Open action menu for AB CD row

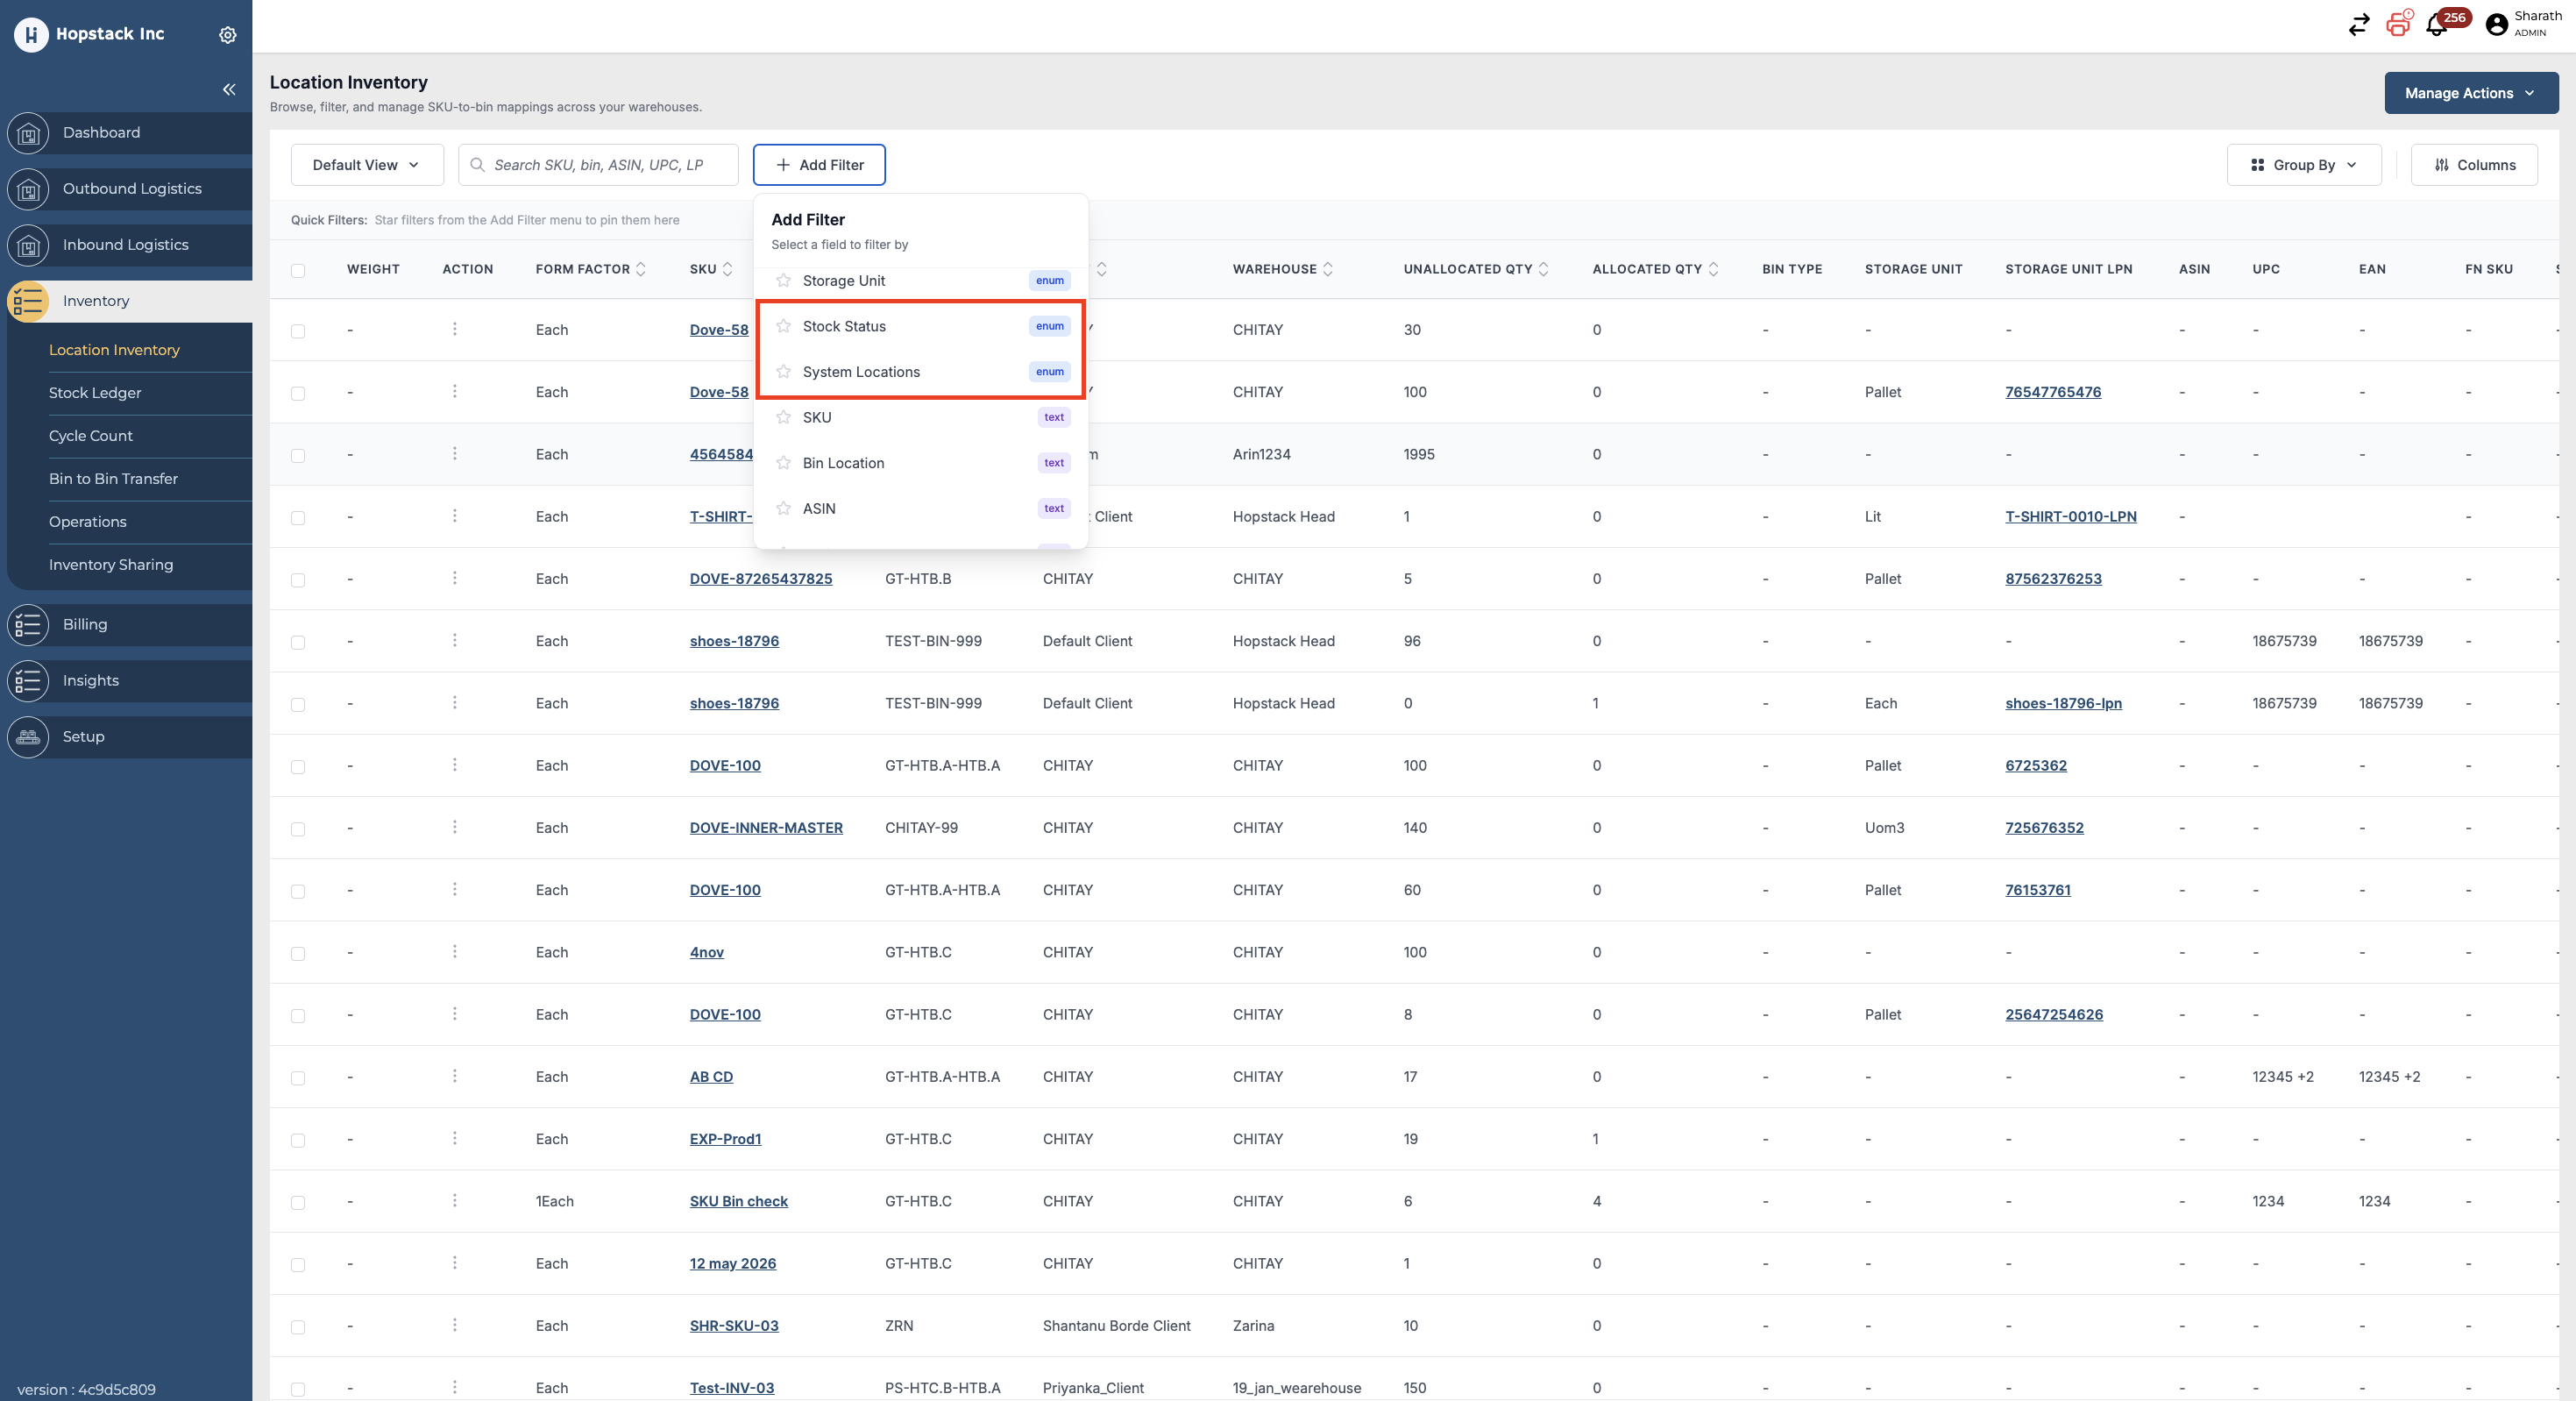tap(455, 1076)
